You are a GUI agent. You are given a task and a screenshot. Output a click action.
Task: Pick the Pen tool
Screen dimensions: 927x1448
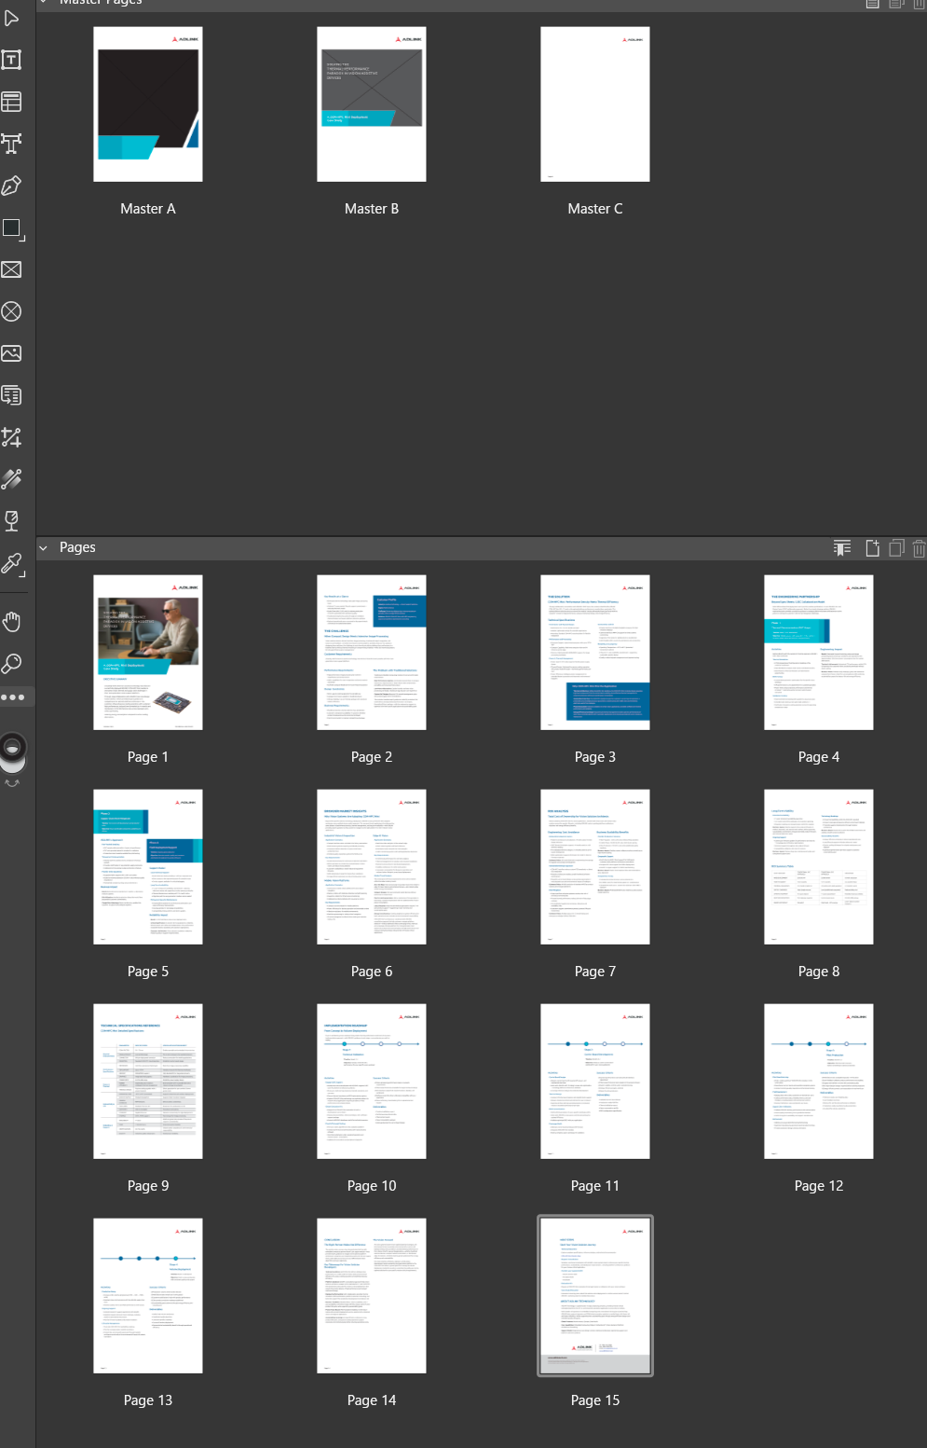coord(12,186)
